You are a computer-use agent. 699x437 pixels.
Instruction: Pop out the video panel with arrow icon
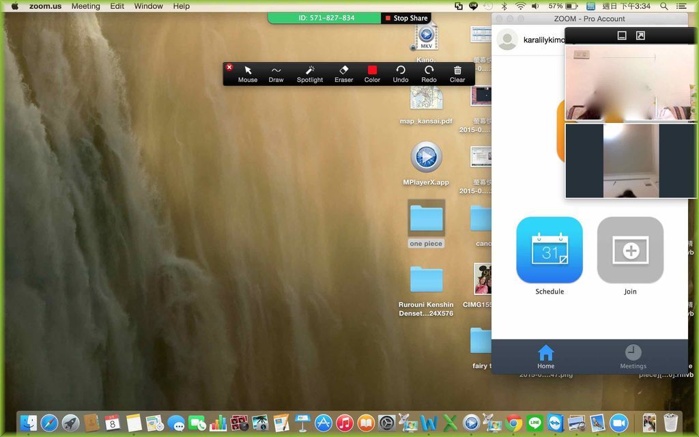coord(640,36)
